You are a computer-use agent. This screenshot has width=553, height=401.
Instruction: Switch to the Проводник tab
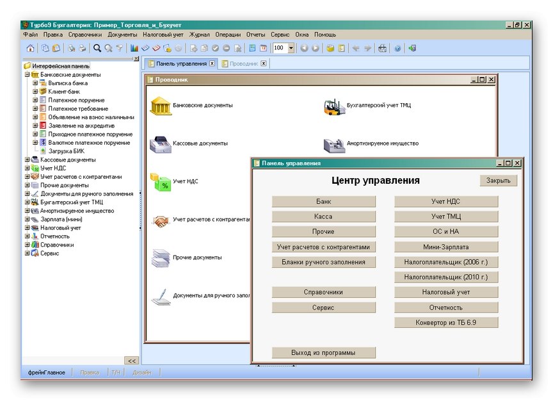[x=244, y=64]
